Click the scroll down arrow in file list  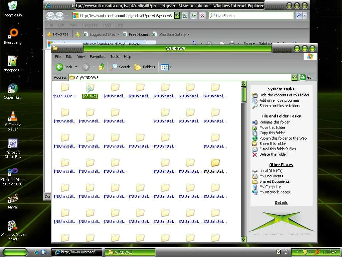click(243, 240)
